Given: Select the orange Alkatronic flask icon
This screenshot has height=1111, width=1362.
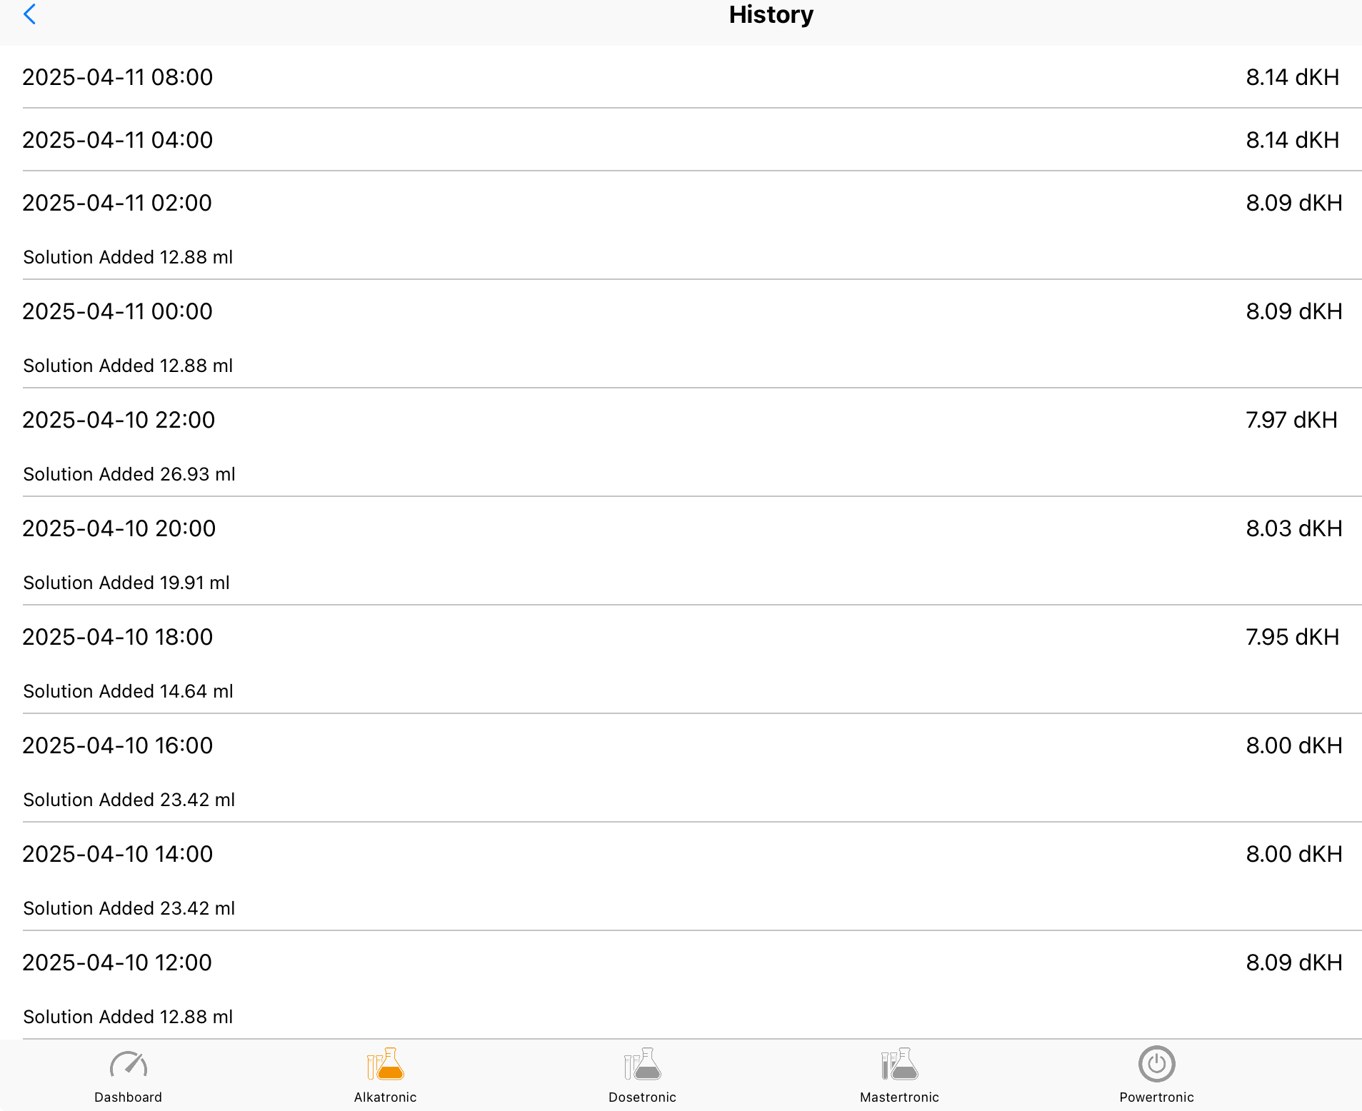Looking at the screenshot, I should point(385,1065).
